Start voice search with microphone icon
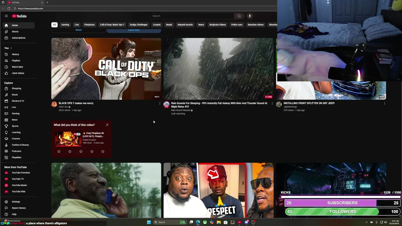402x226 pixels. pyautogui.click(x=250, y=16)
